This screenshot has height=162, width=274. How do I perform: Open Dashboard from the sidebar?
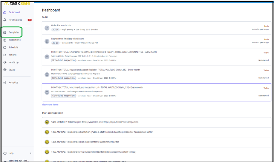tap(14, 12)
